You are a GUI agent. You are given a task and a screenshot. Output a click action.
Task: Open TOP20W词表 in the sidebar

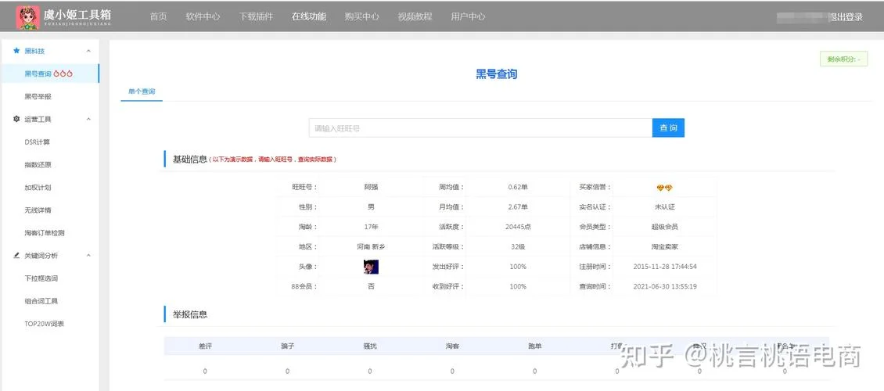(44, 324)
